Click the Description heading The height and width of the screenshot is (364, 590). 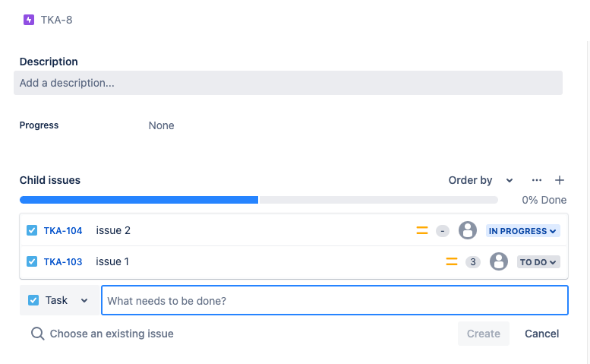tap(49, 62)
